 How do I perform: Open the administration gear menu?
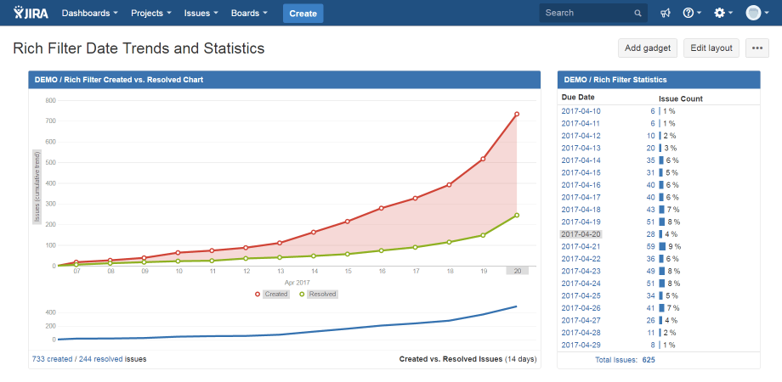723,14
